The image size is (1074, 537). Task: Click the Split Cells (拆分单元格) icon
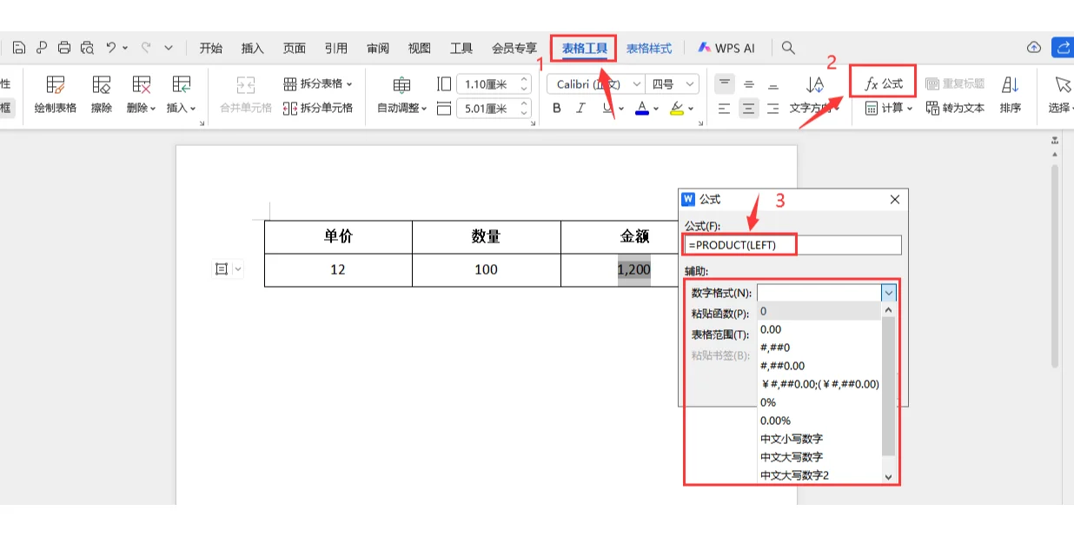pyautogui.click(x=318, y=108)
